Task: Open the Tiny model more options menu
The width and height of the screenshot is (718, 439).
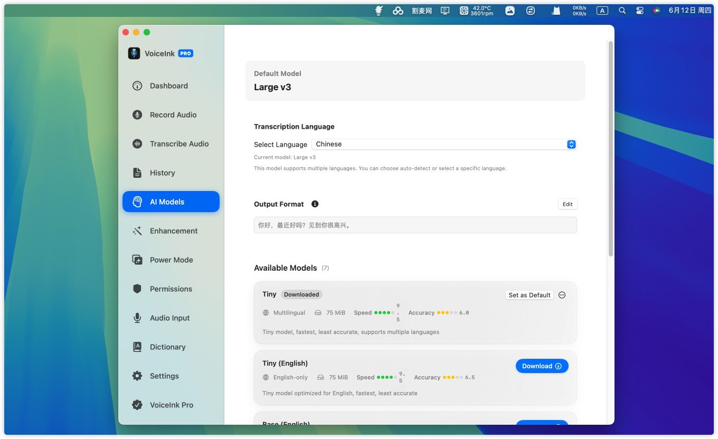Action: 562,295
